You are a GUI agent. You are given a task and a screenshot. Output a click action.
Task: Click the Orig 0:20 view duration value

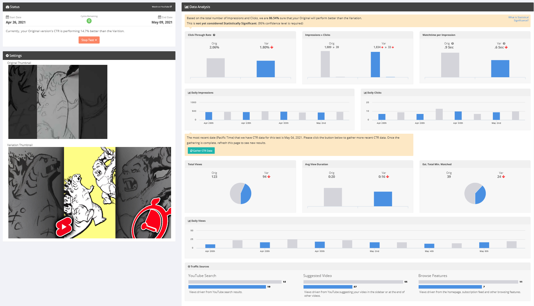332,177
